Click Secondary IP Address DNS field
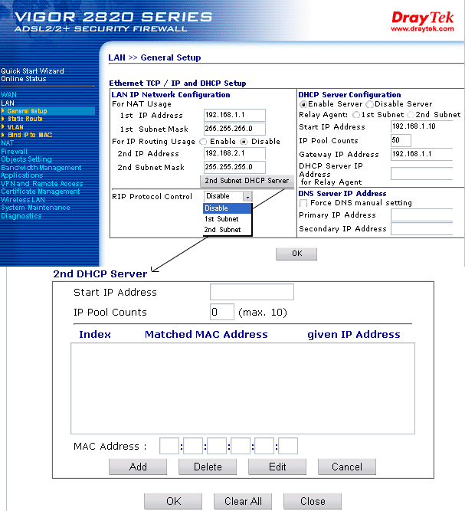The image size is (465, 511). point(421,229)
